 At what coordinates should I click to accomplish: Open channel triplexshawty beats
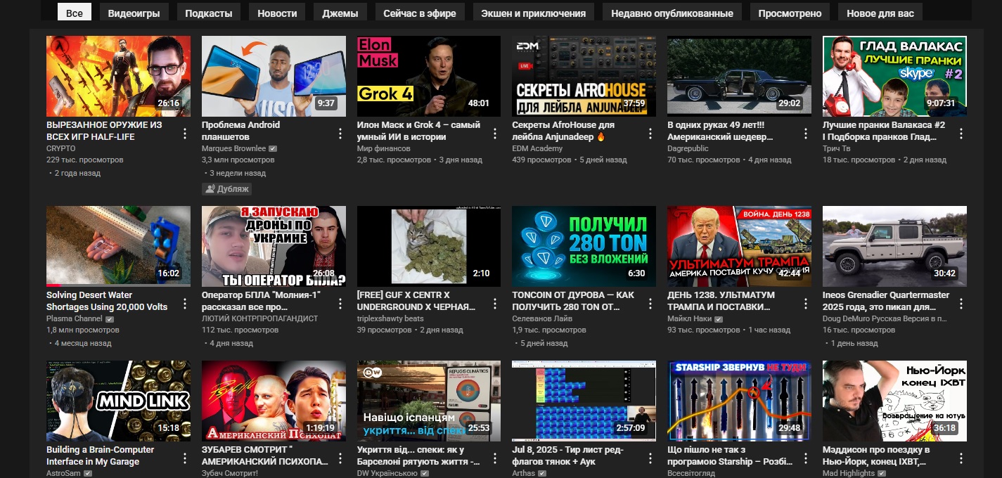390,319
